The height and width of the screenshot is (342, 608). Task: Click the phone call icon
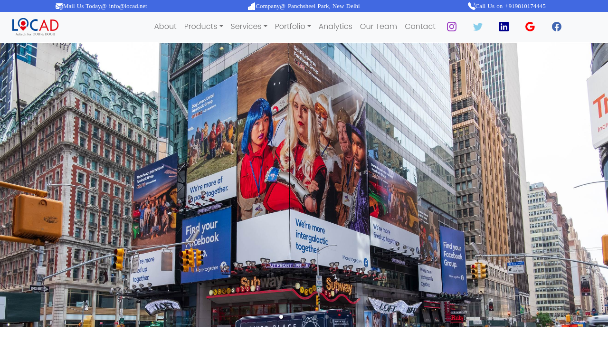[x=472, y=6]
